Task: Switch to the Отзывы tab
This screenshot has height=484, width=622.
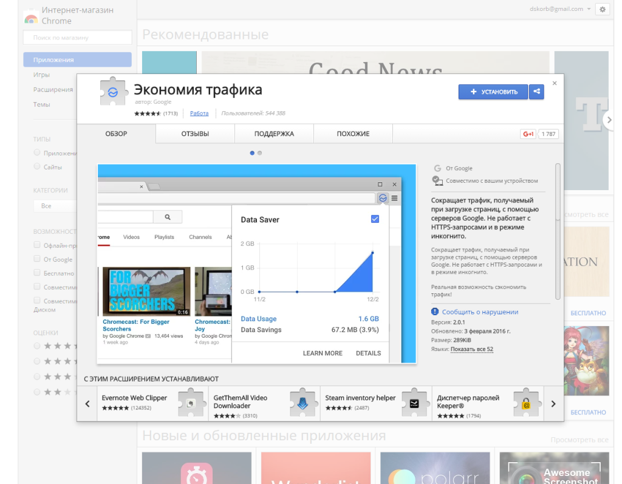Action: [x=195, y=134]
